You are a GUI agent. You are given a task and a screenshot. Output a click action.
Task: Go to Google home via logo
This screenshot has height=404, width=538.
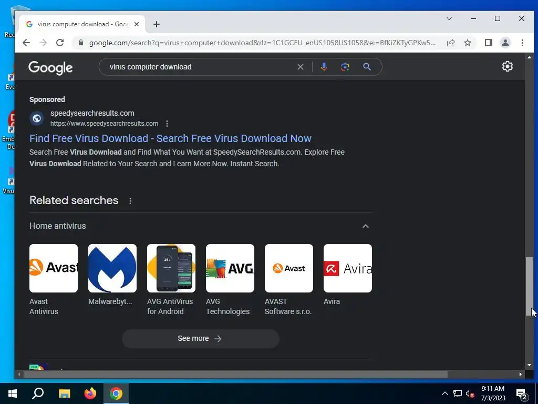coord(50,67)
